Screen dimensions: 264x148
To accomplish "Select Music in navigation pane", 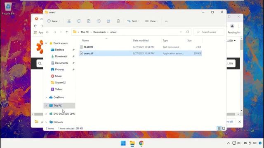I will pos(59,76).
